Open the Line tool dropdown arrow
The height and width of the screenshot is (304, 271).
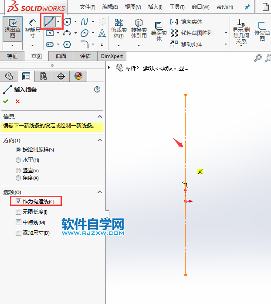58,22
